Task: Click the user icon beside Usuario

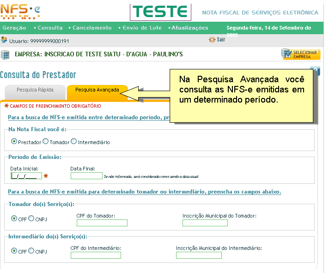Action: [4, 40]
